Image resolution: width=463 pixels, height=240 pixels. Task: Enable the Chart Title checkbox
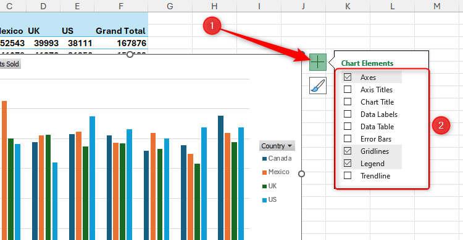tap(348, 102)
